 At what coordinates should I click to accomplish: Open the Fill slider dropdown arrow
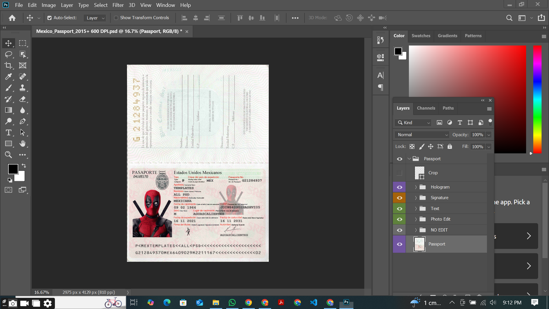point(489,147)
